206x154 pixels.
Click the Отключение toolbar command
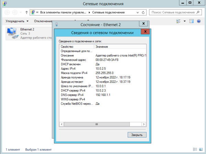coord(43,21)
